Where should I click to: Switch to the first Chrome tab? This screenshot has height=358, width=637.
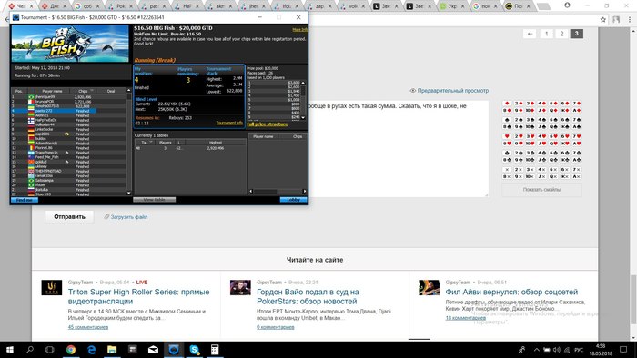pyautogui.click(x=19, y=6)
